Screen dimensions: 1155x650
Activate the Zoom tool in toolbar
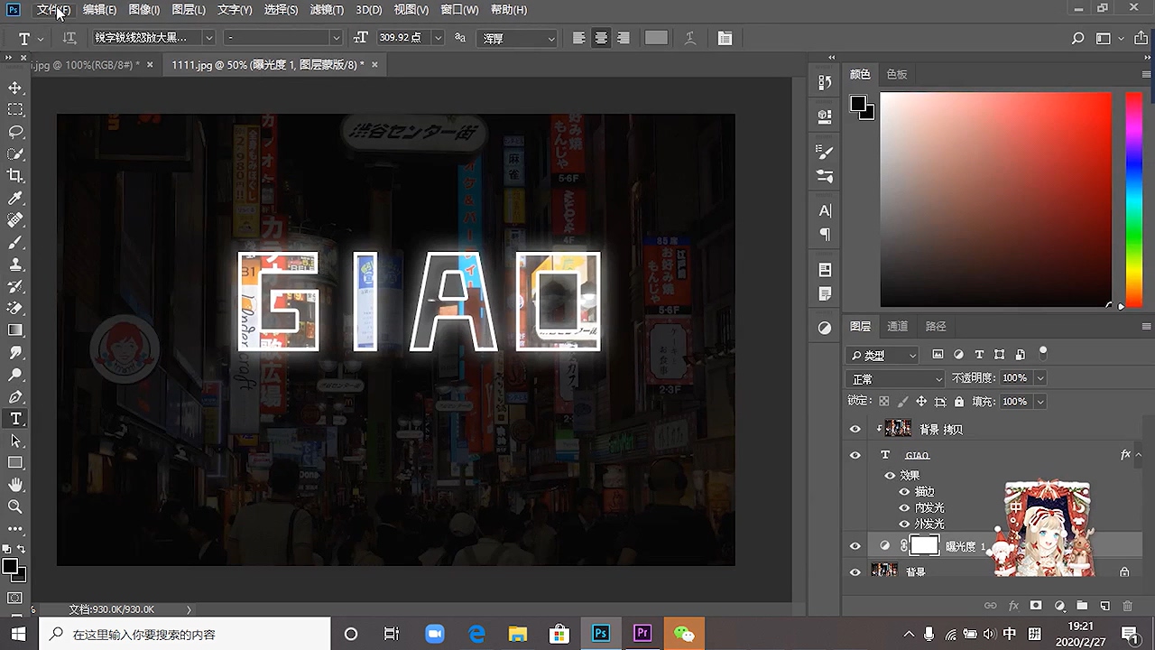[x=15, y=507]
